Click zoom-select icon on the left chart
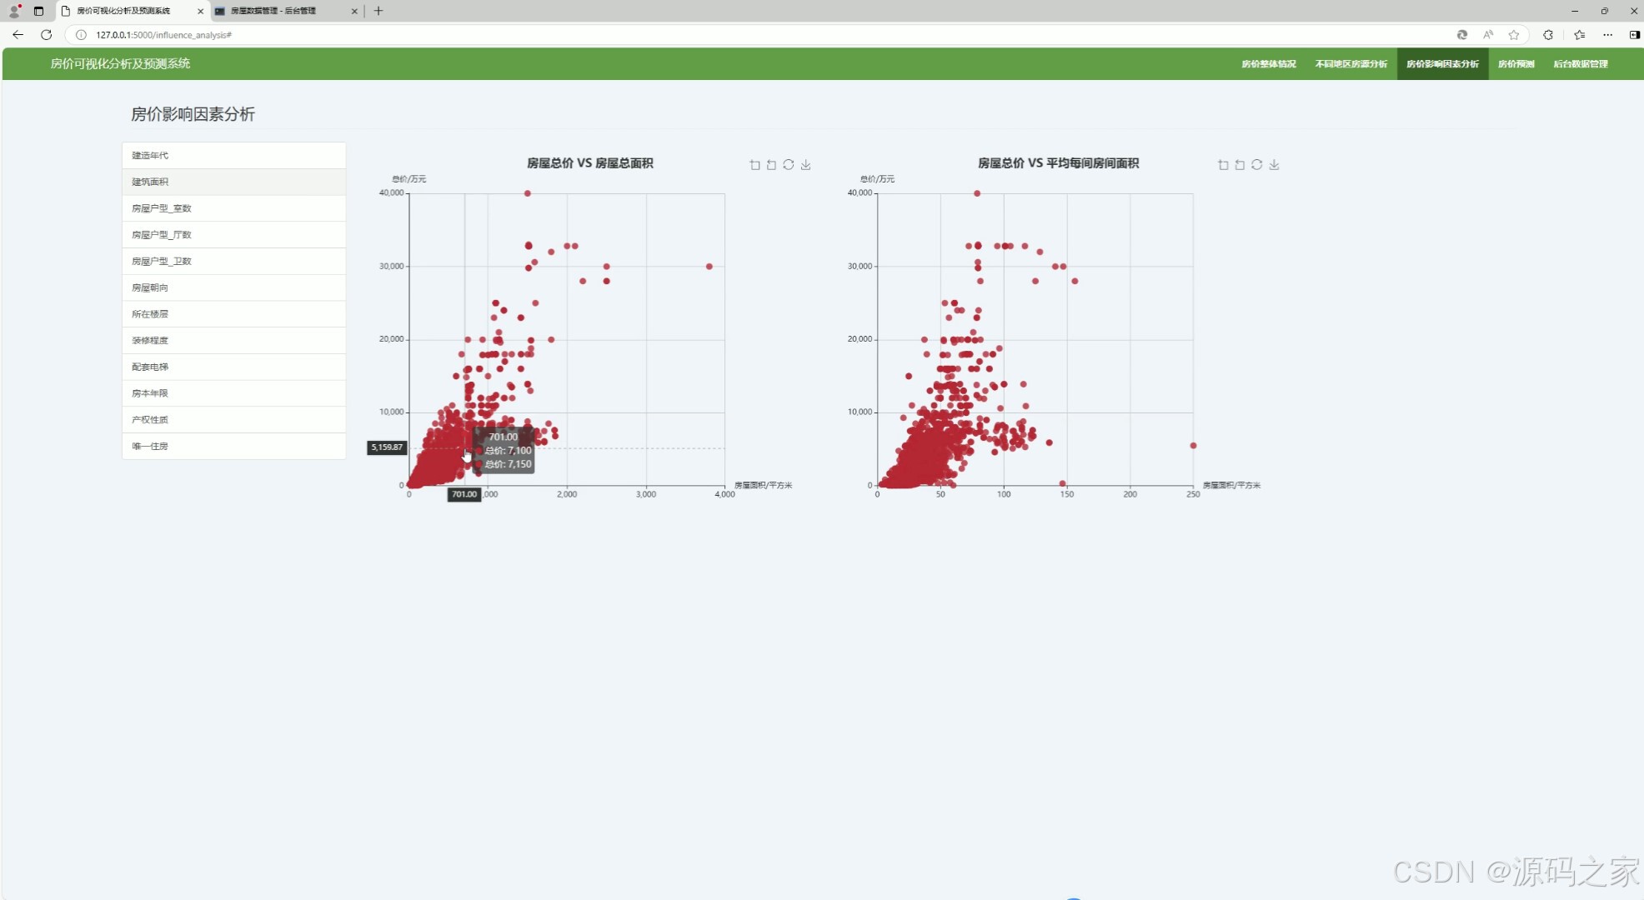The height and width of the screenshot is (900, 1644). (x=754, y=165)
